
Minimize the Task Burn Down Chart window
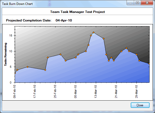(x=131, y=3)
